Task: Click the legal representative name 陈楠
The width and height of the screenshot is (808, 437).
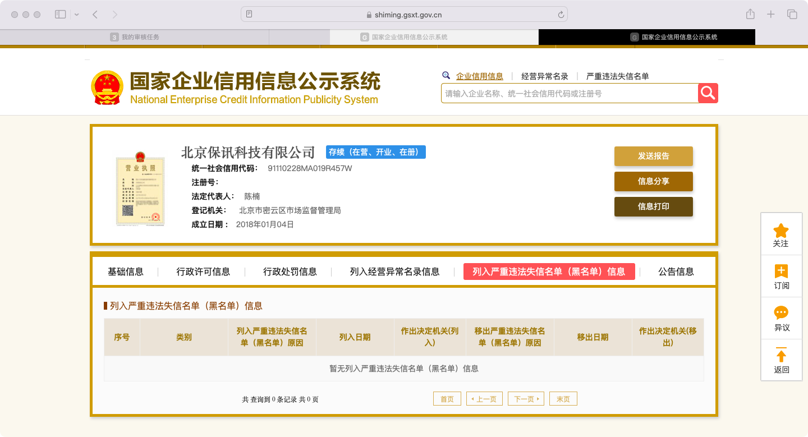Action: click(252, 196)
